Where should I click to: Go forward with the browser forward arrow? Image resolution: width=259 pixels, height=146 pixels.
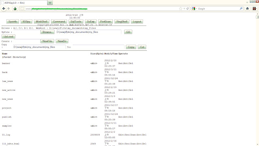(8, 9)
